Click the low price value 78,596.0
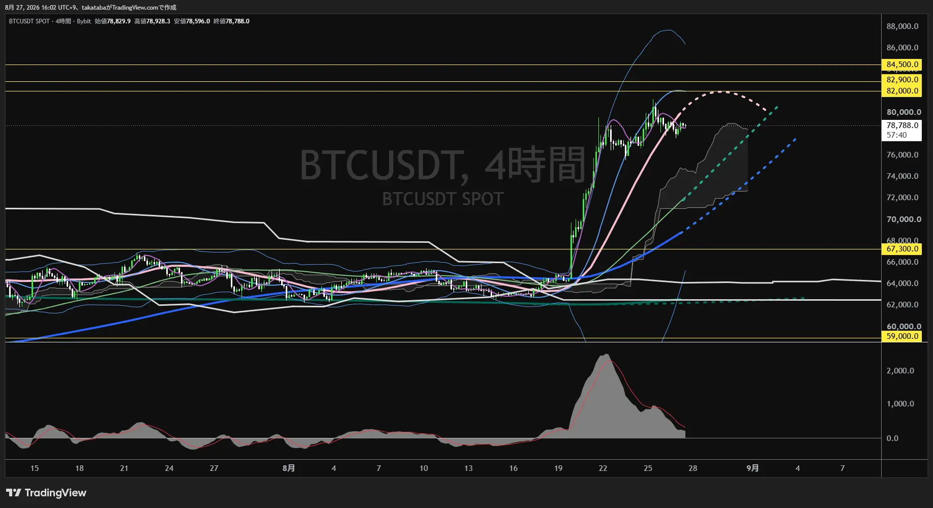The height and width of the screenshot is (508, 933). 198,21
